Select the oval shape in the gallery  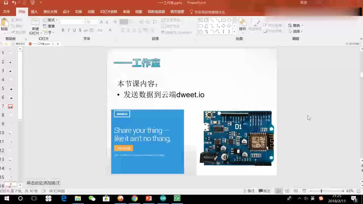229,20
